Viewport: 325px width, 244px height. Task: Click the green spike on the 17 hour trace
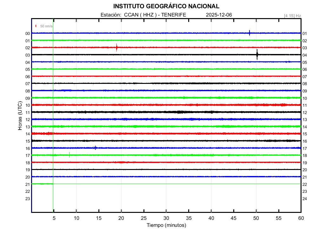click(x=70, y=155)
